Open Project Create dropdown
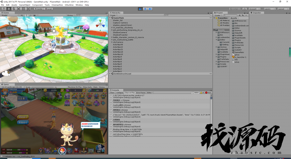Viewport: 291px width, 159px height. coord(218,15)
